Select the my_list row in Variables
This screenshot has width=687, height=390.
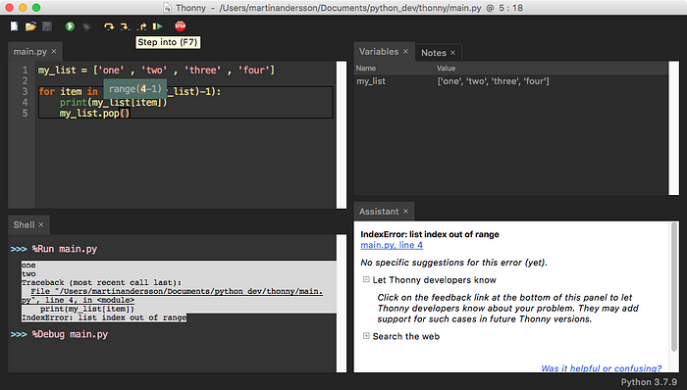click(511, 81)
